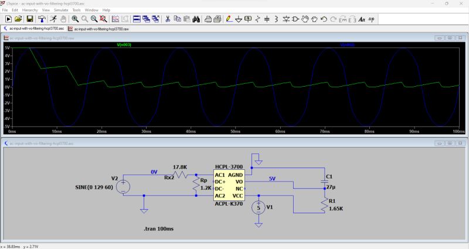Click the V2 sine voltage source symbol

pos(123,187)
